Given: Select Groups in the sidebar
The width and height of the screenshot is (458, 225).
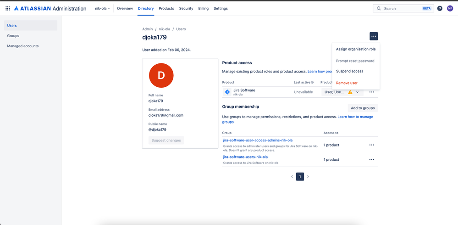Looking at the screenshot, I should tap(31, 36).
